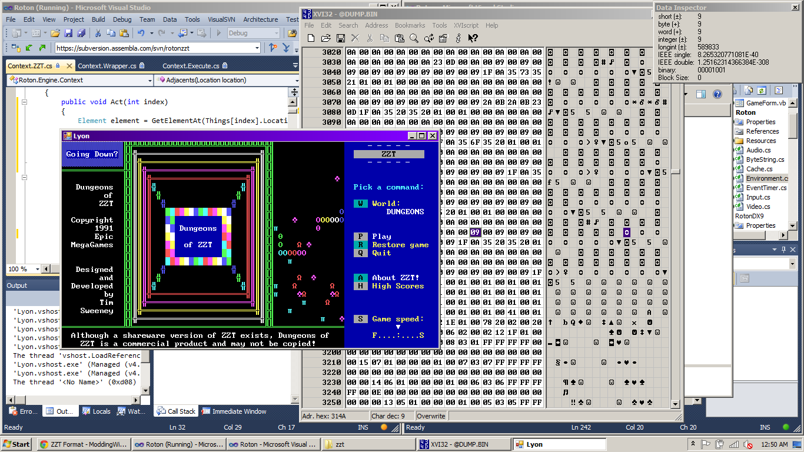Open the Bookmarks menu in XVI32
Viewport: 804px width, 452px height.
[410, 25]
